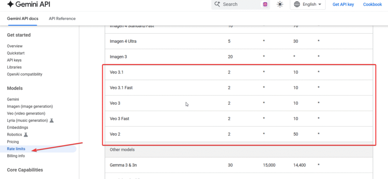Click the search sparkle magnifier icon

(x=217, y=4)
